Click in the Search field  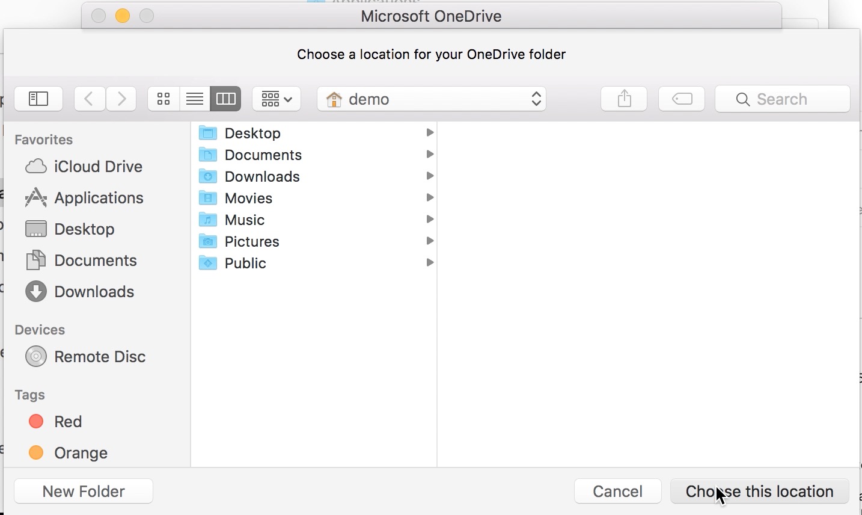(x=783, y=99)
